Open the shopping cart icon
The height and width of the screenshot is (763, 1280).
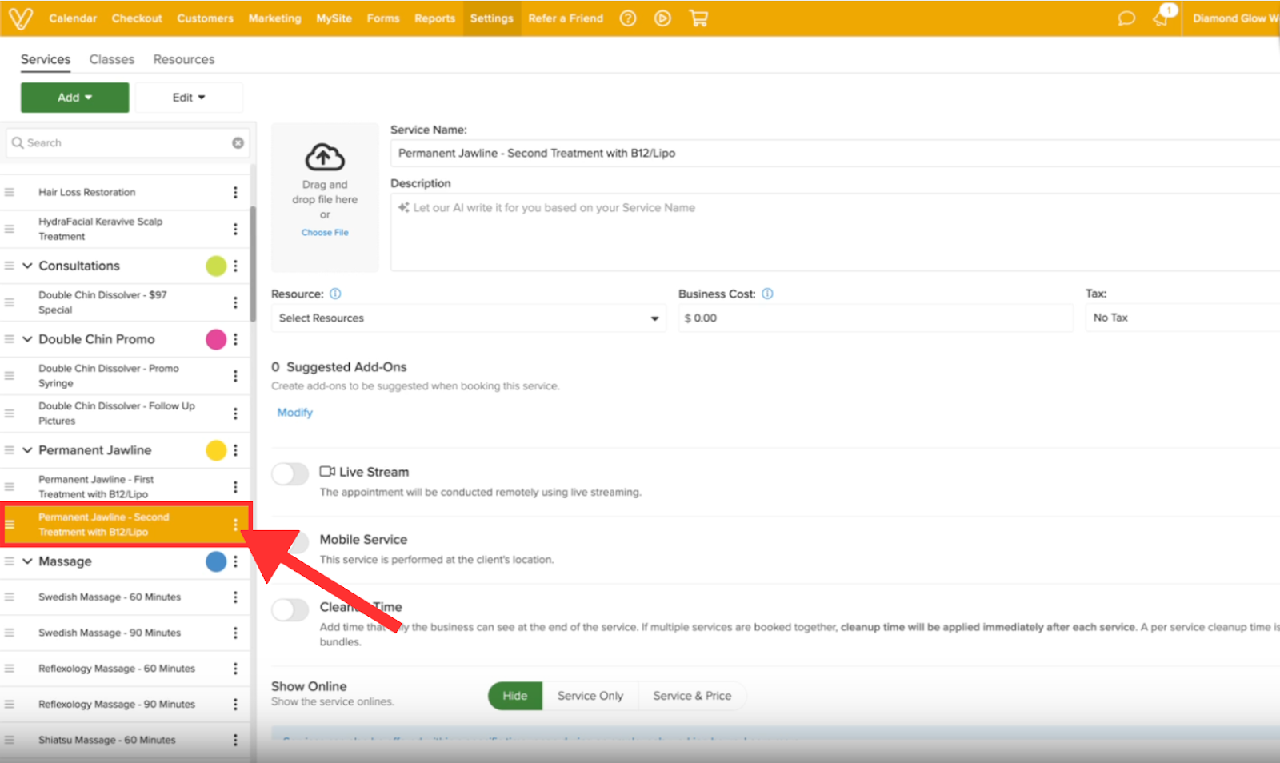click(x=698, y=18)
